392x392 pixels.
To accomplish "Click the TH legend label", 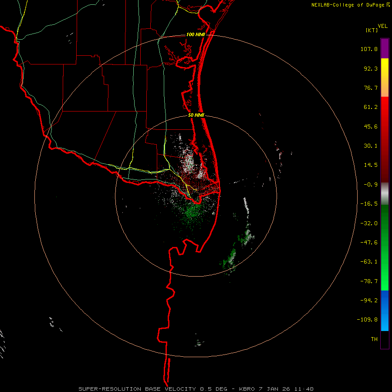I will [374, 339].
